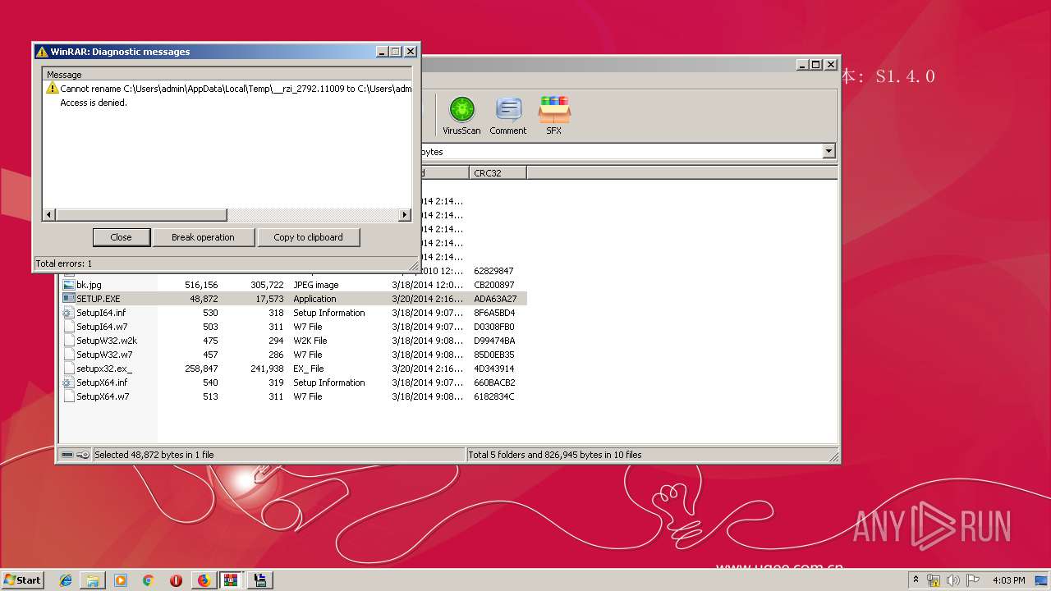Click the SetupI64.inf gear file icon

click(69, 313)
